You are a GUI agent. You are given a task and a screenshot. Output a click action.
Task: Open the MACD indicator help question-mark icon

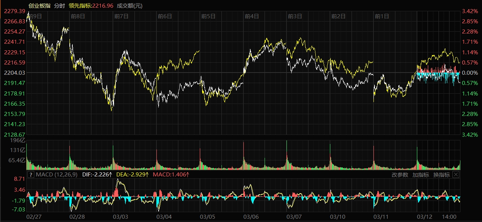[x=31, y=175]
